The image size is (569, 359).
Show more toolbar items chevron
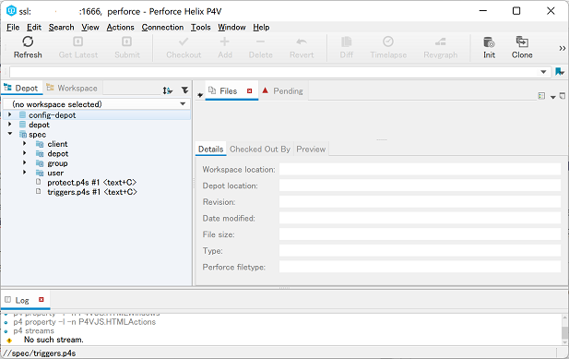click(563, 48)
